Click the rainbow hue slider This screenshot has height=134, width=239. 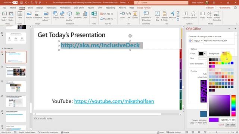point(233,106)
